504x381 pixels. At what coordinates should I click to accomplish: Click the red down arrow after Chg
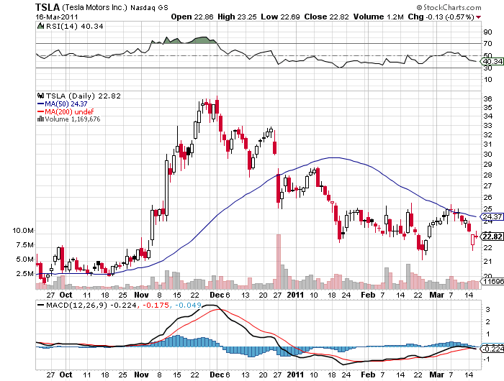(479, 17)
